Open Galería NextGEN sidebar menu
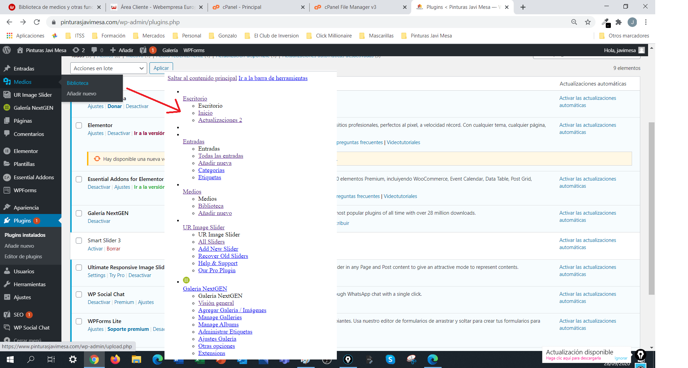Screen dimensions: 688x368 point(33,108)
